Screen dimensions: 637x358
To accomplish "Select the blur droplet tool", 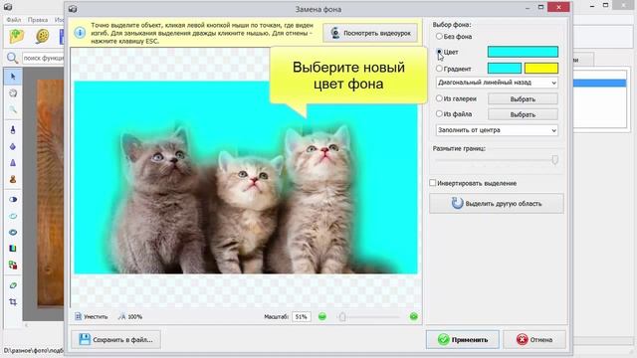I will (x=13, y=146).
